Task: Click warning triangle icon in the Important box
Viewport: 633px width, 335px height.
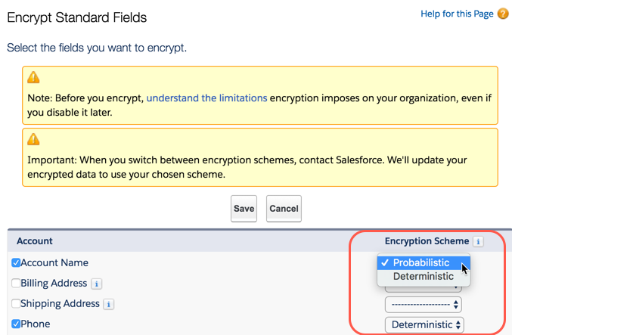Action: click(x=33, y=139)
